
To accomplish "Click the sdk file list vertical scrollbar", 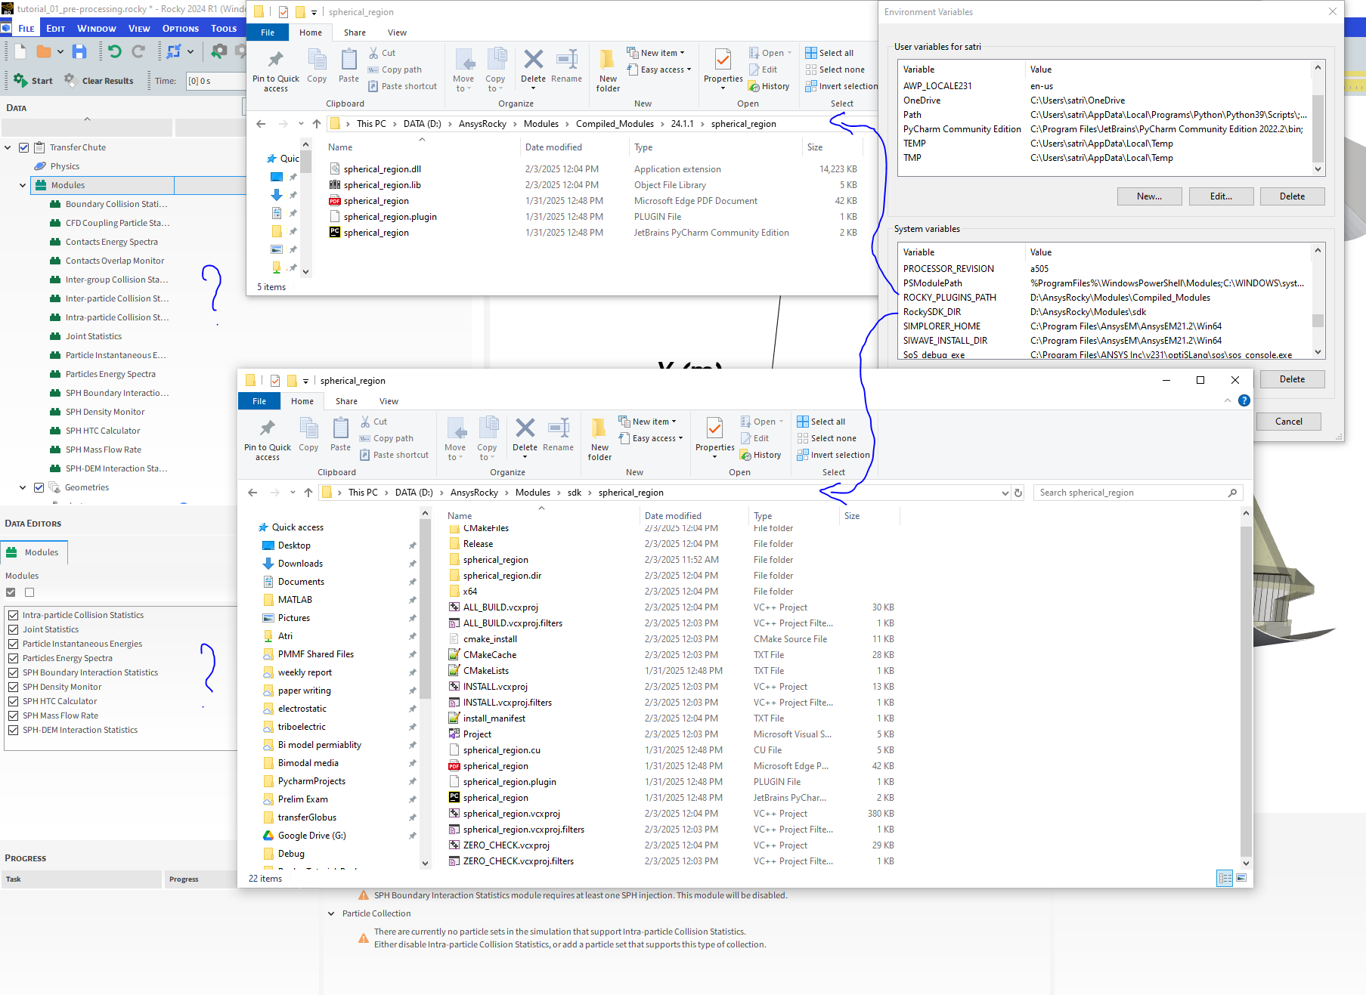I will pos(1246,680).
